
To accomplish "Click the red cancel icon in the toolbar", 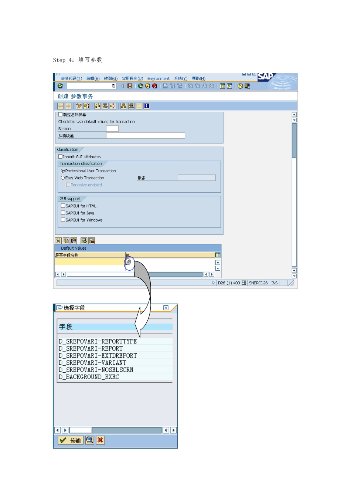I will [x=155, y=86].
